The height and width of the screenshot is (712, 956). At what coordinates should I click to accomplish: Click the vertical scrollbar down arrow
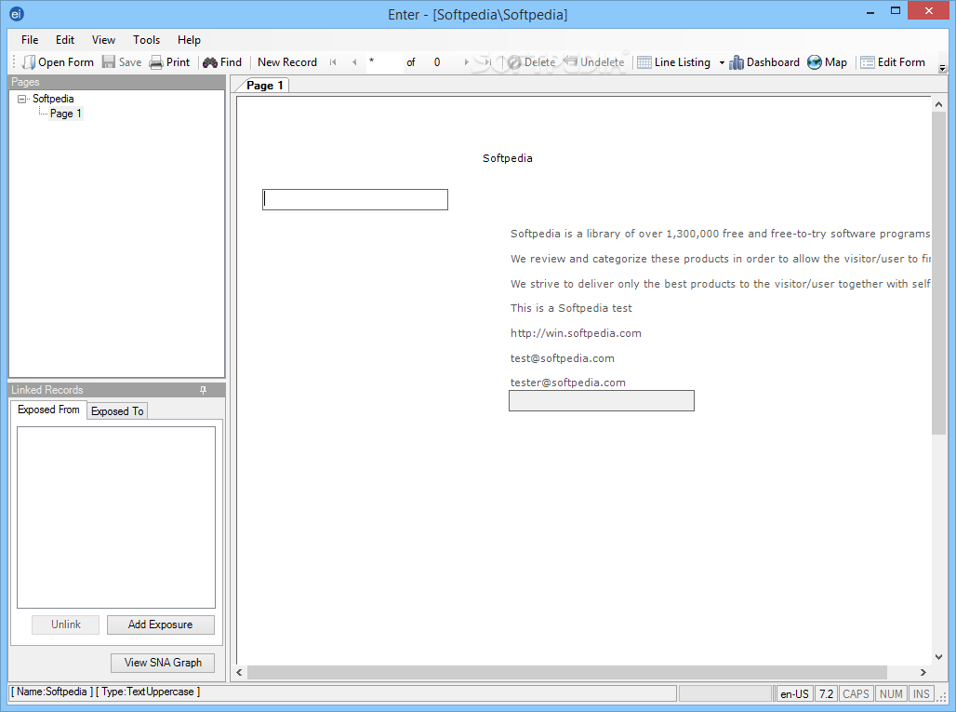tap(938, 657)
